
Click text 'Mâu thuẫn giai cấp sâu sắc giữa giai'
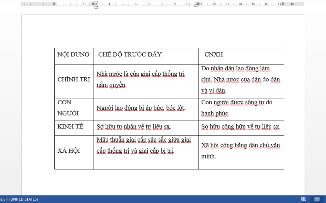tap(144, 140)
